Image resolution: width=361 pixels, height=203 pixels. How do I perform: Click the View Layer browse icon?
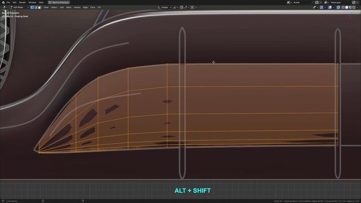coord(327,2)
